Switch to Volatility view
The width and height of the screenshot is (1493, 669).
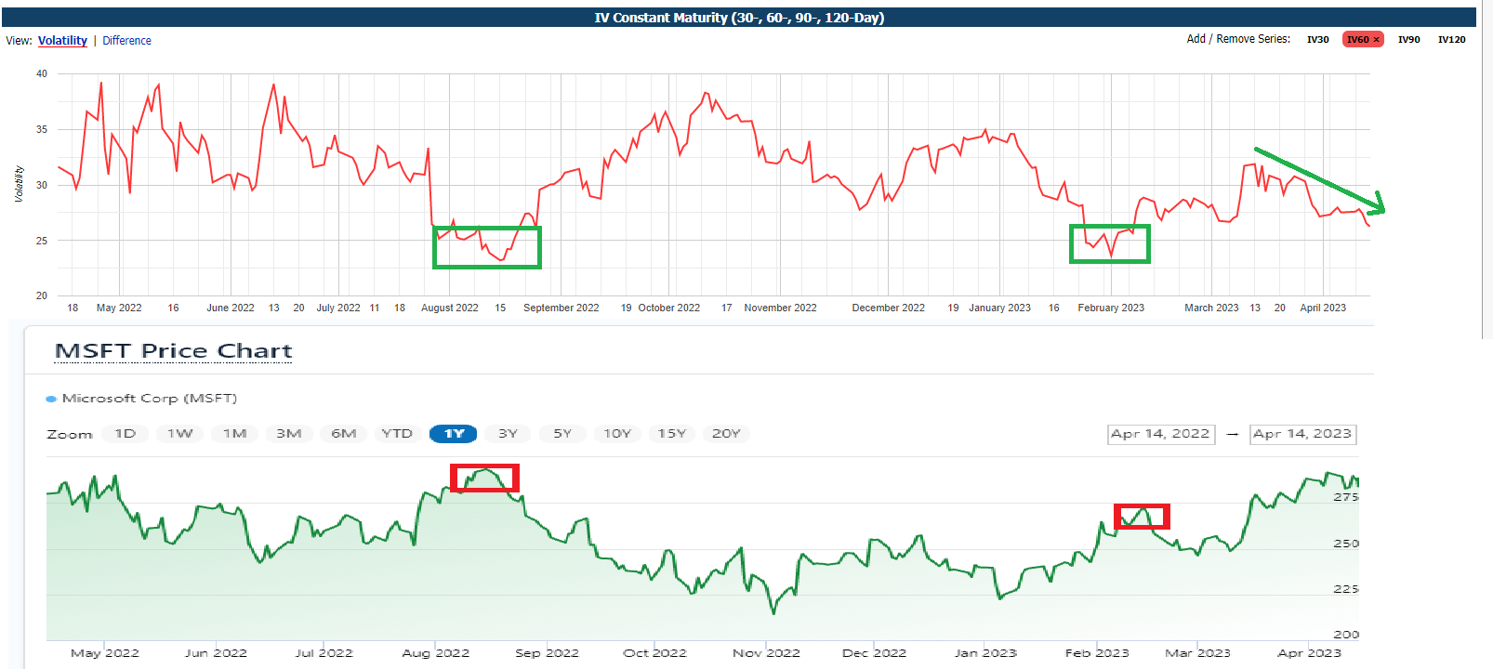coord(62,41)
